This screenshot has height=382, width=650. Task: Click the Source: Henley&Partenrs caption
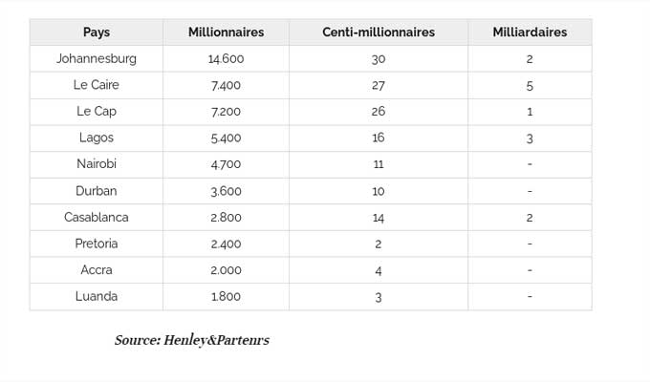click(x=192, y=340)
